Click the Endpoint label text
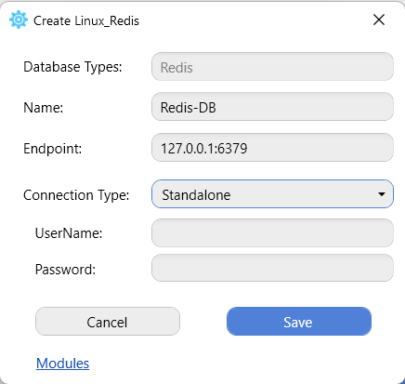 pyautogui.click(x=53, y=149)
